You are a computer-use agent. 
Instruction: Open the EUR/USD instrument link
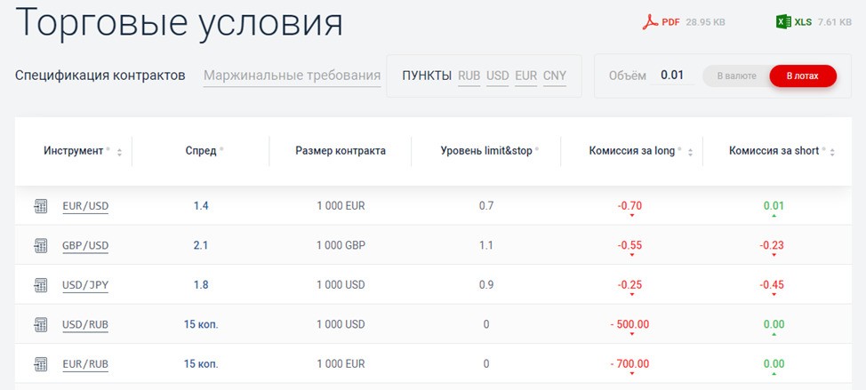85,206
